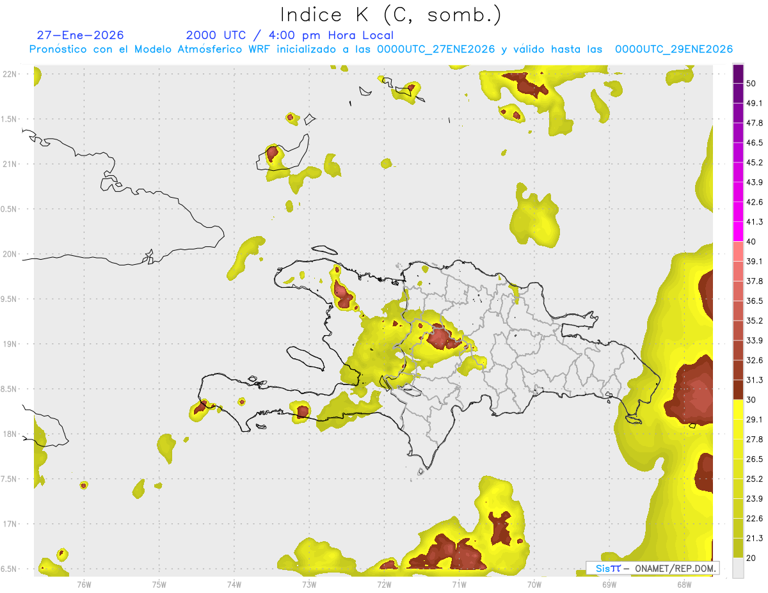Click the color scale value "32.6"
The image size is (768, 593).
point(755,360)
